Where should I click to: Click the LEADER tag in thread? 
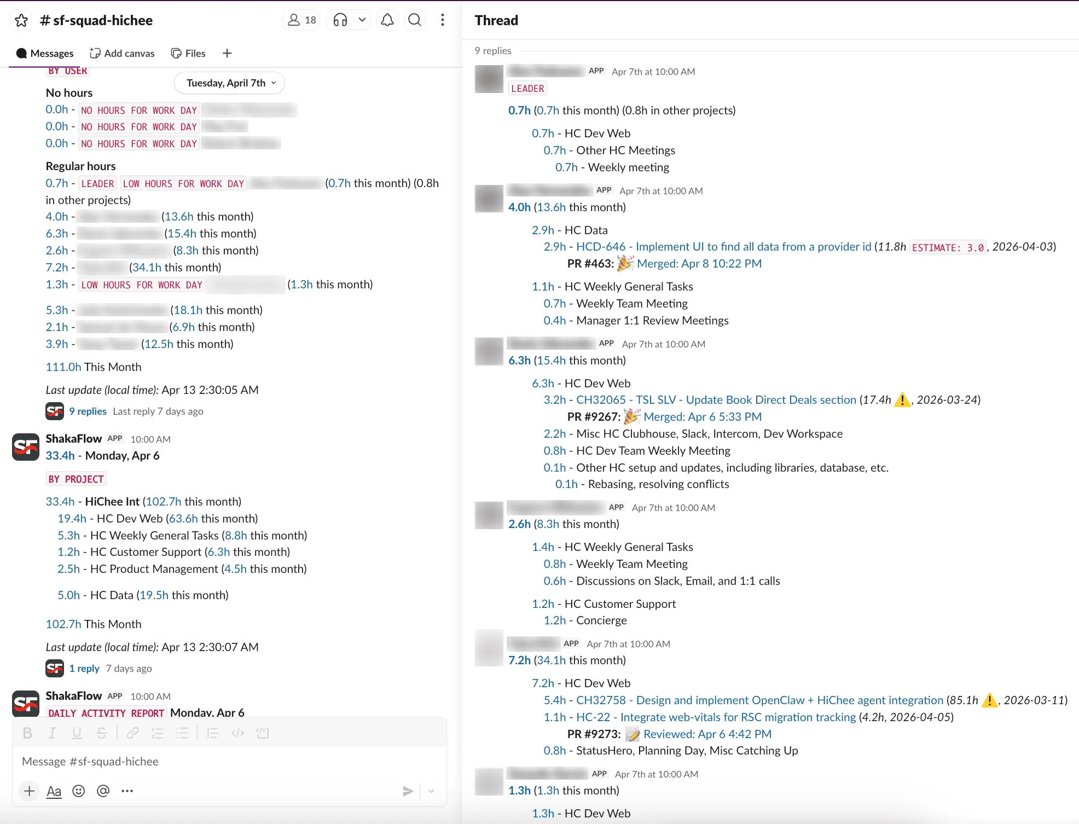527,89
